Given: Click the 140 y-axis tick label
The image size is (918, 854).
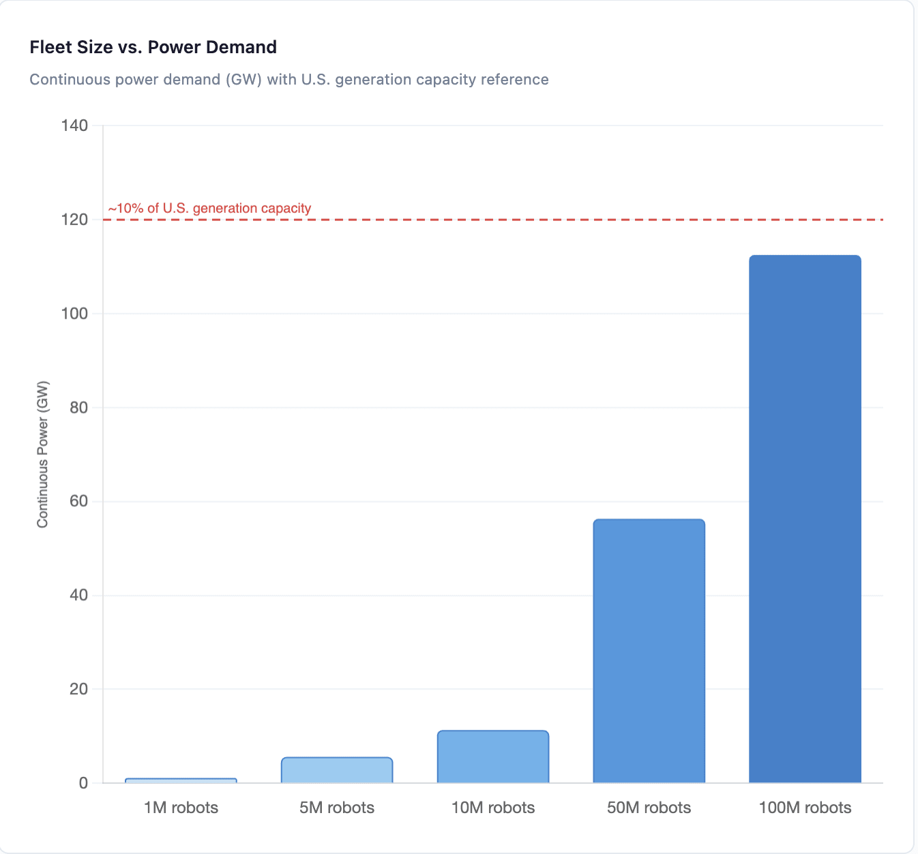Looking at the screenshot, I should pyautogui.click(x=74, y=126).
